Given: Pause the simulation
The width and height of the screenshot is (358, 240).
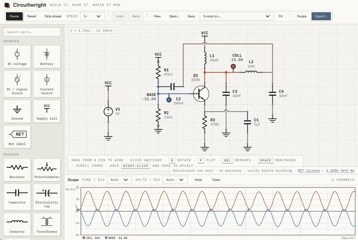Looking at the screenshot, I should [14, 16].
